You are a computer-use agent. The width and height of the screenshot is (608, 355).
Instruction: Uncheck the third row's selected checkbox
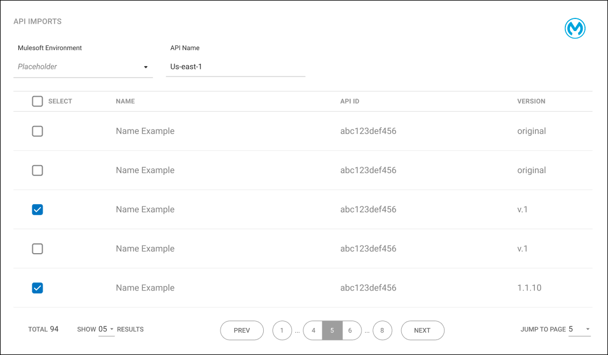[37, 209]
